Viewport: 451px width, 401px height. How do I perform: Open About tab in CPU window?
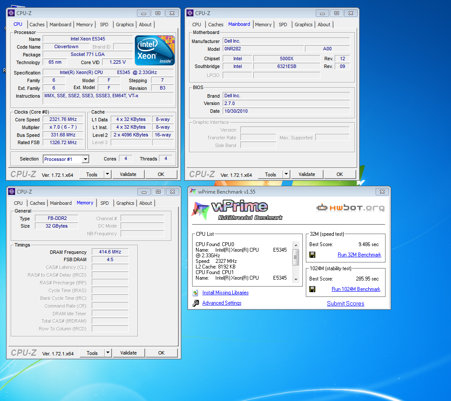[x=145, y=25]
